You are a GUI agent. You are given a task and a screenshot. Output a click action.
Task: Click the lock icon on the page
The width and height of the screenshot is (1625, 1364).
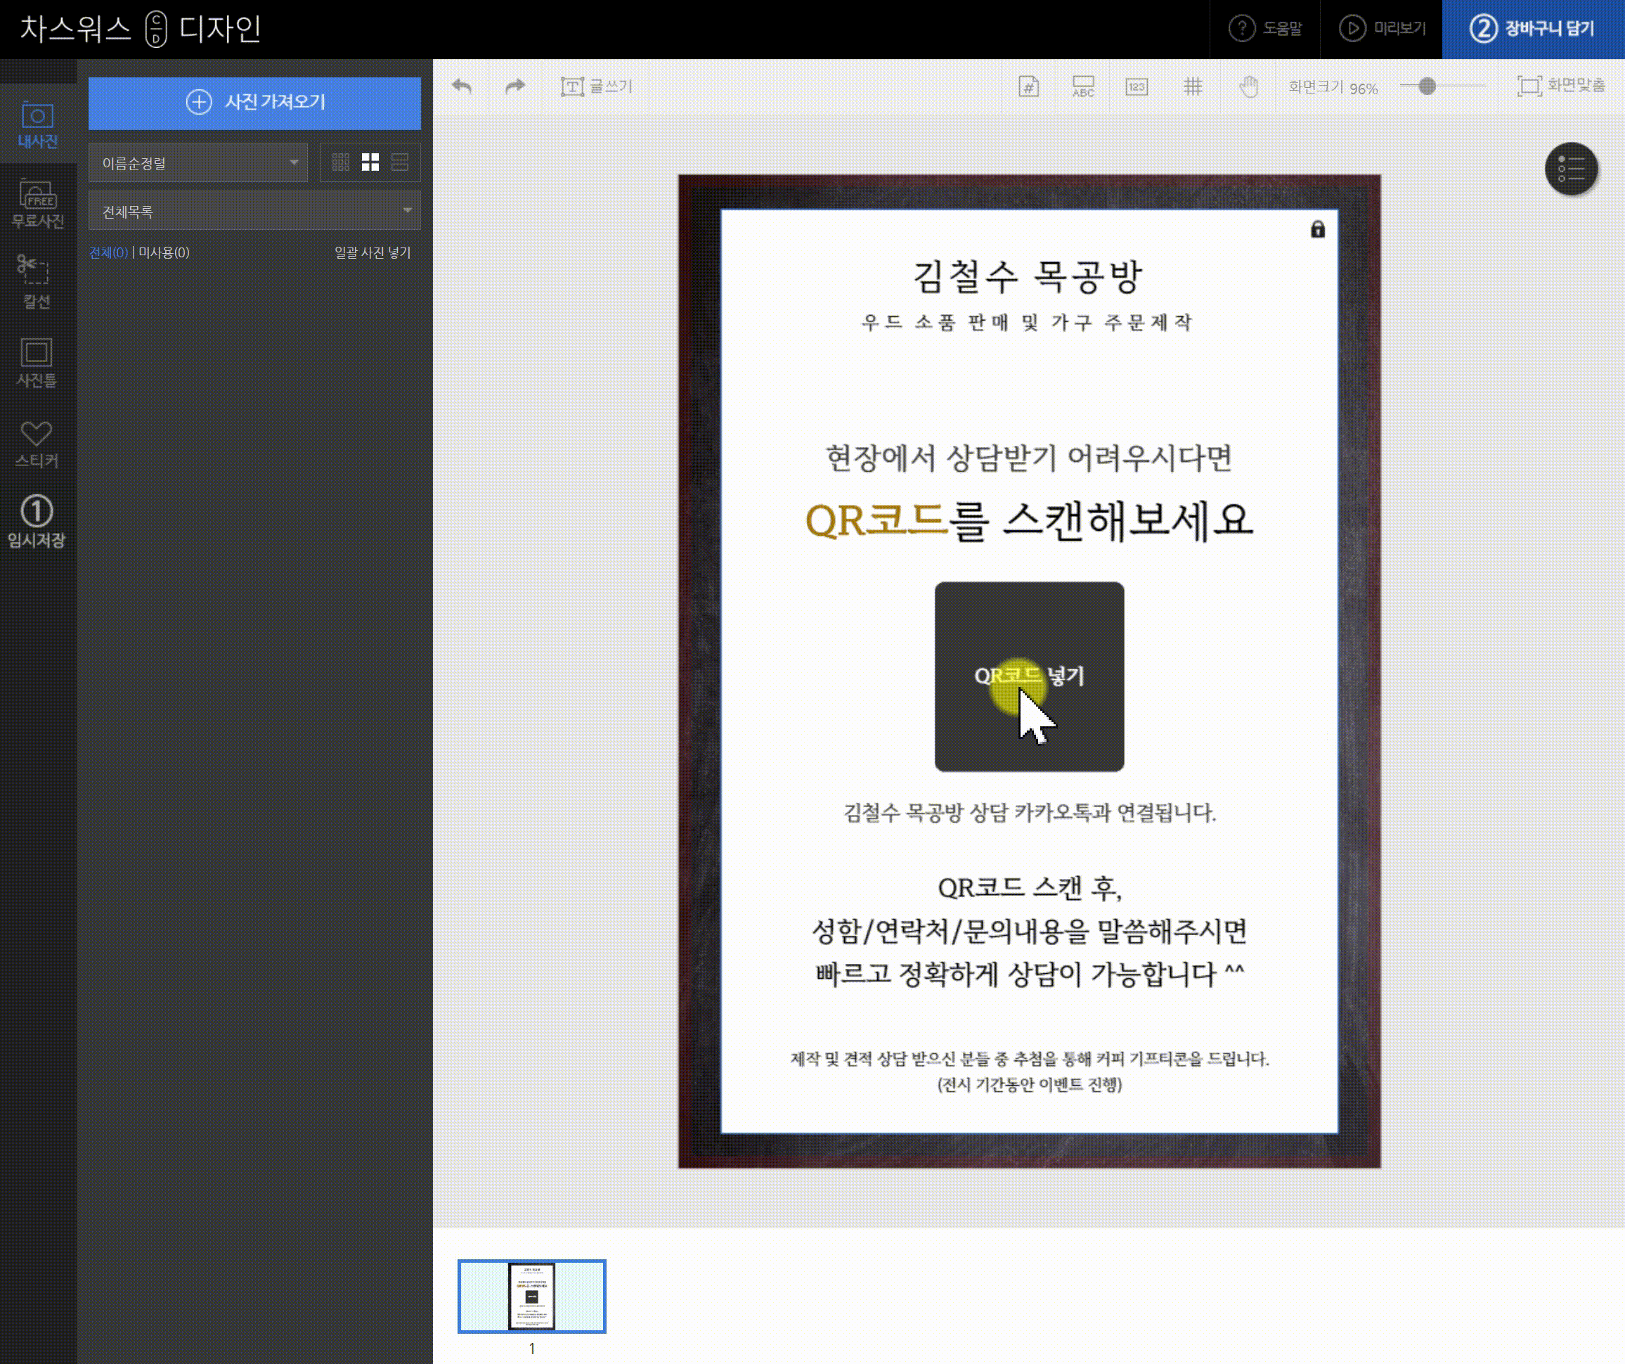coord(1318,229)
